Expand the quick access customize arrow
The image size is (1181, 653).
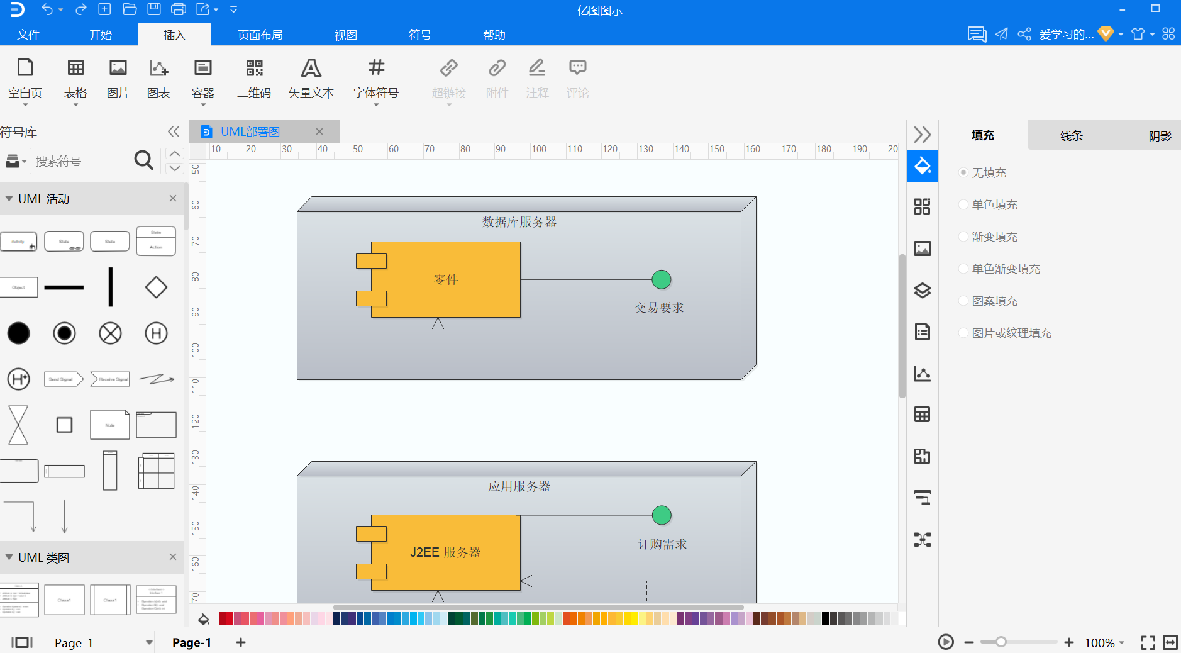pos(233,9)
